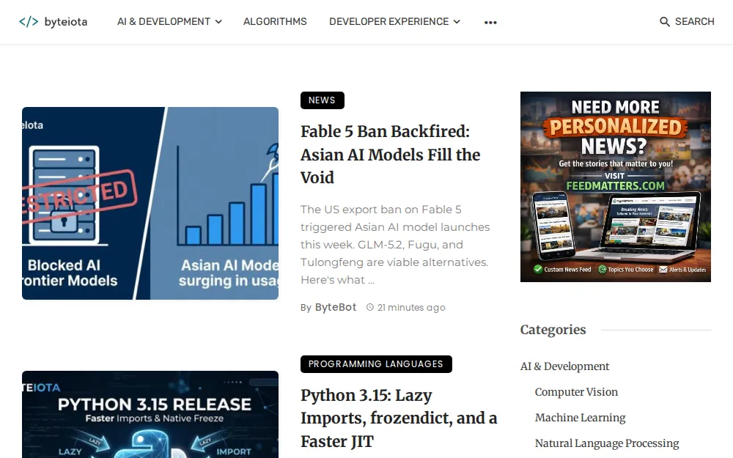The image size is (733, 458).
Task: Open the three-dot more menu
Action: tap(490, 22)
